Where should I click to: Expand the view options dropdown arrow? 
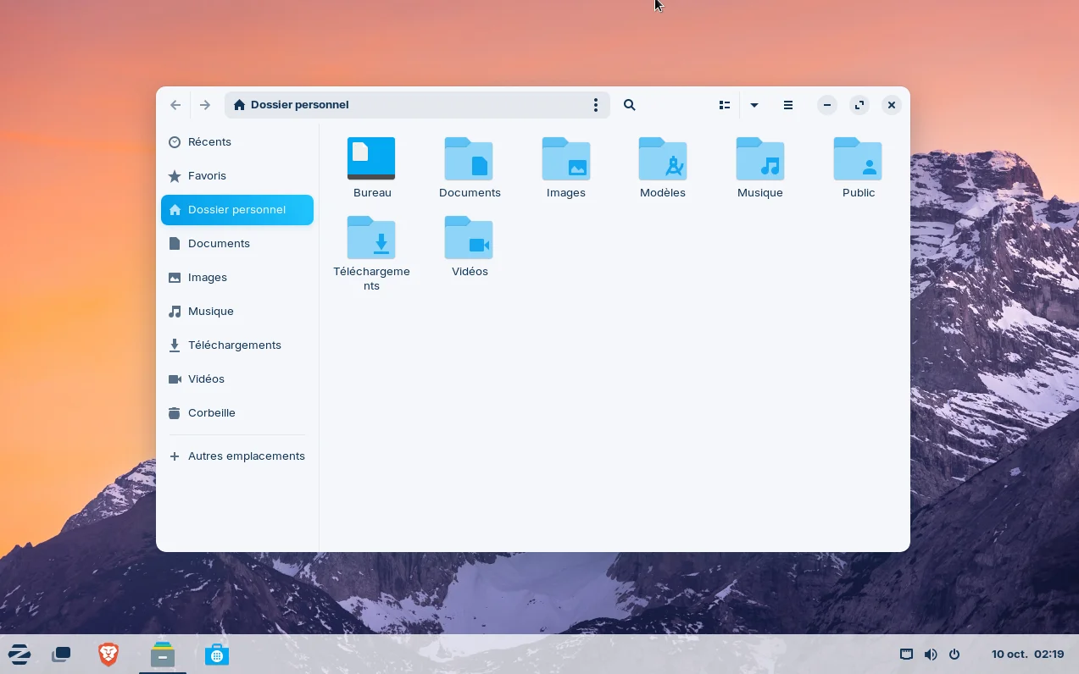754,105
